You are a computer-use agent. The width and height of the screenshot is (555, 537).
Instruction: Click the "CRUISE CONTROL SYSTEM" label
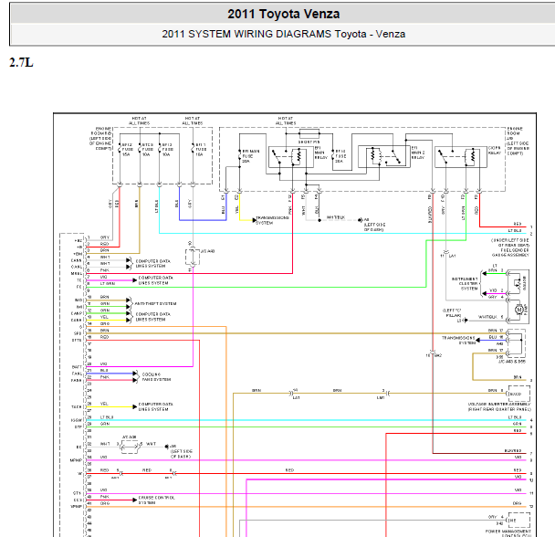click(156, 500)
